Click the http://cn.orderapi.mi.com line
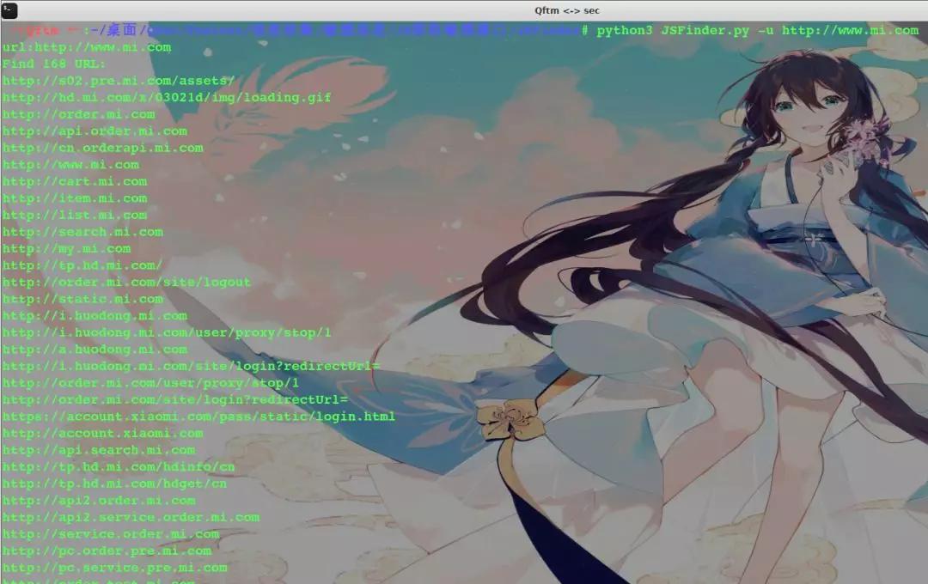Image resolution: width=928 pixels, height=584 pixels. point(103,148)
